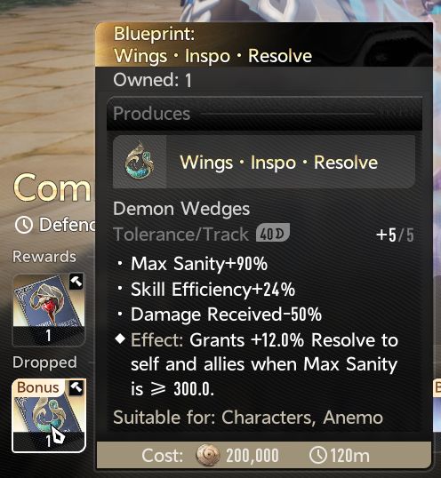Image resolution: width=441 pixels, height=478 pixels.
Task: Click the diamond bullet beside Effect
Action: pyautogui.click(x=120, y=339)
